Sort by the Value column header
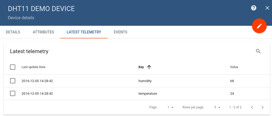This screenshot has height=116, width=272. [x=234, y=67]
